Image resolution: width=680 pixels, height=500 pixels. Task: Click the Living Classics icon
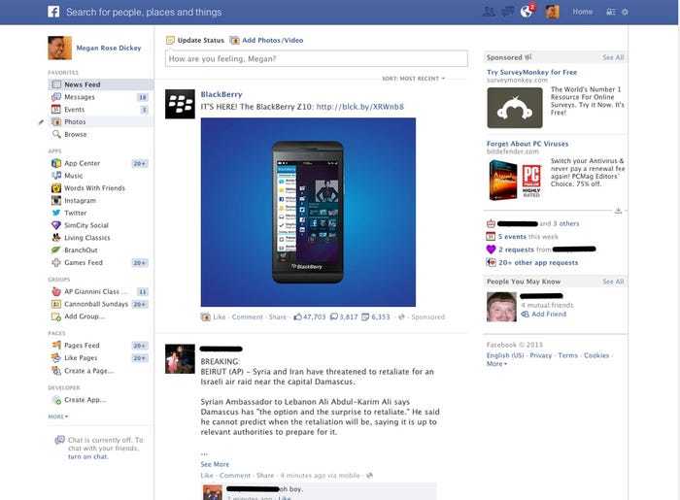pos(56,238)
